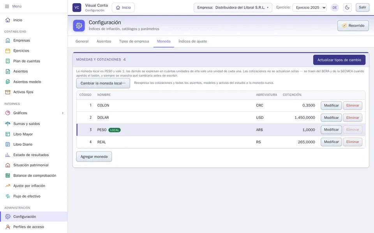374x233 pixels.
Task: Select the Moneda tab
Action: tap(164, 42)
